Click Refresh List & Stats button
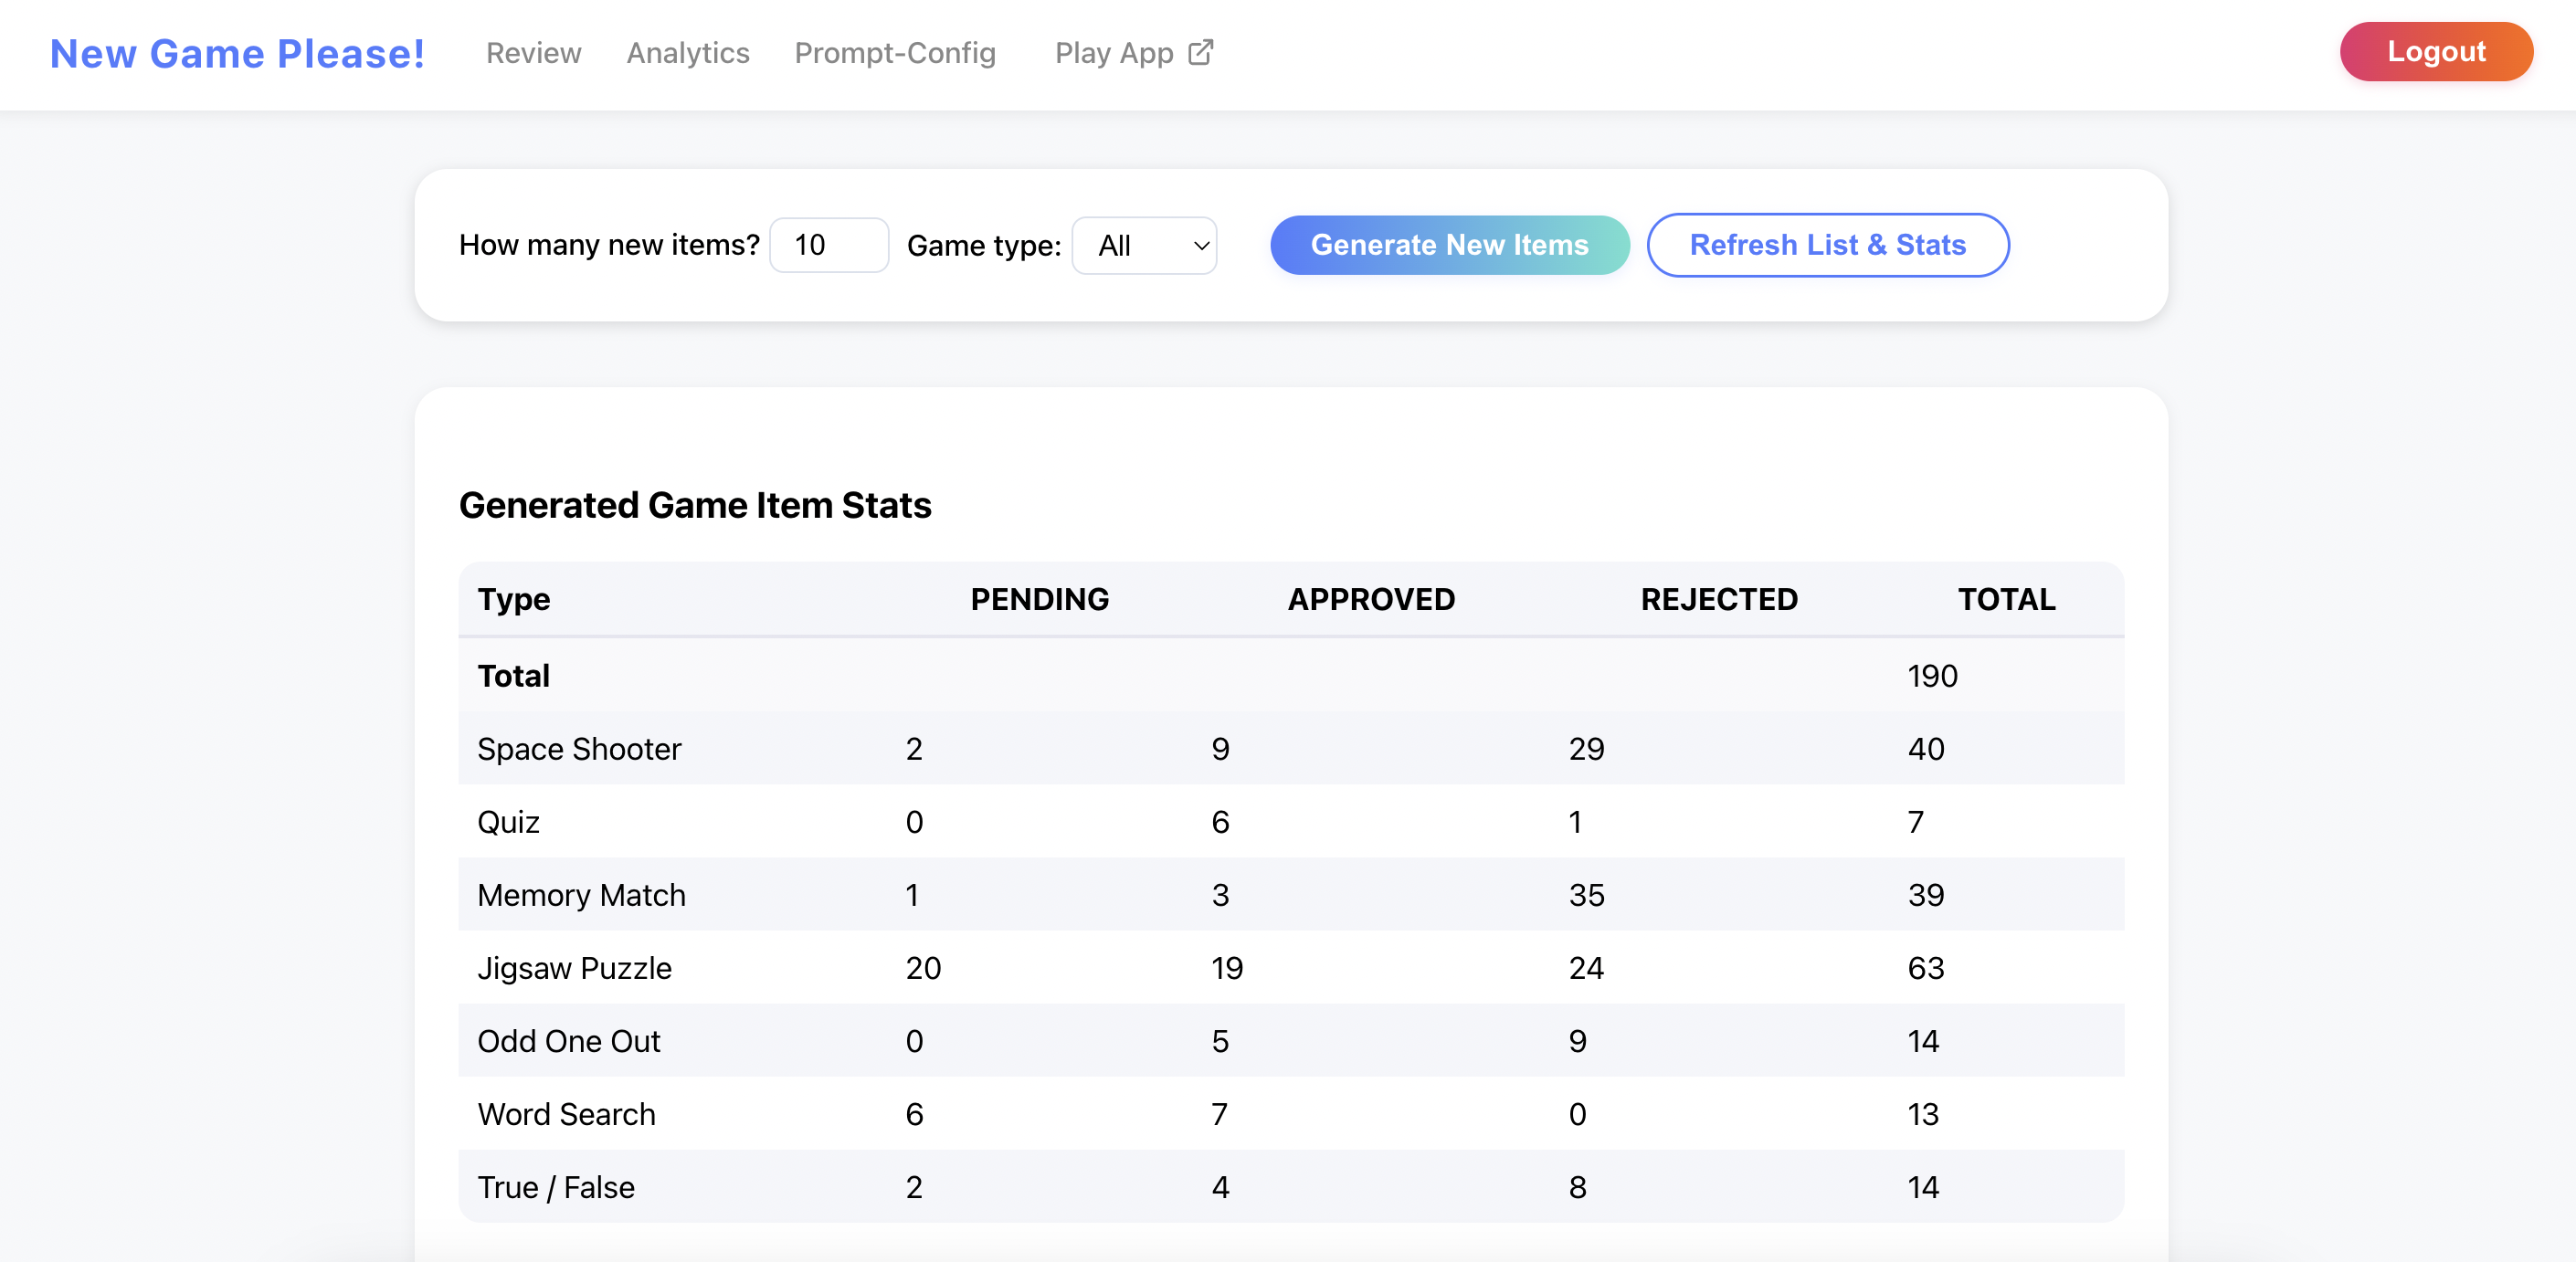The height and width of the screenshot is (1262, 2576). [1827, 245]
